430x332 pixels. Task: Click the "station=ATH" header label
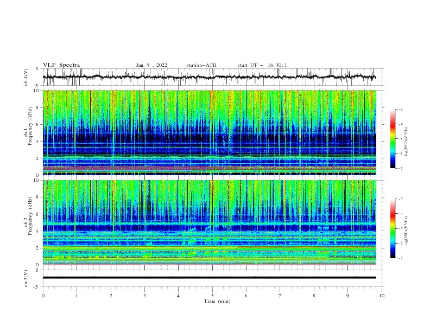[x=201, y=65]
